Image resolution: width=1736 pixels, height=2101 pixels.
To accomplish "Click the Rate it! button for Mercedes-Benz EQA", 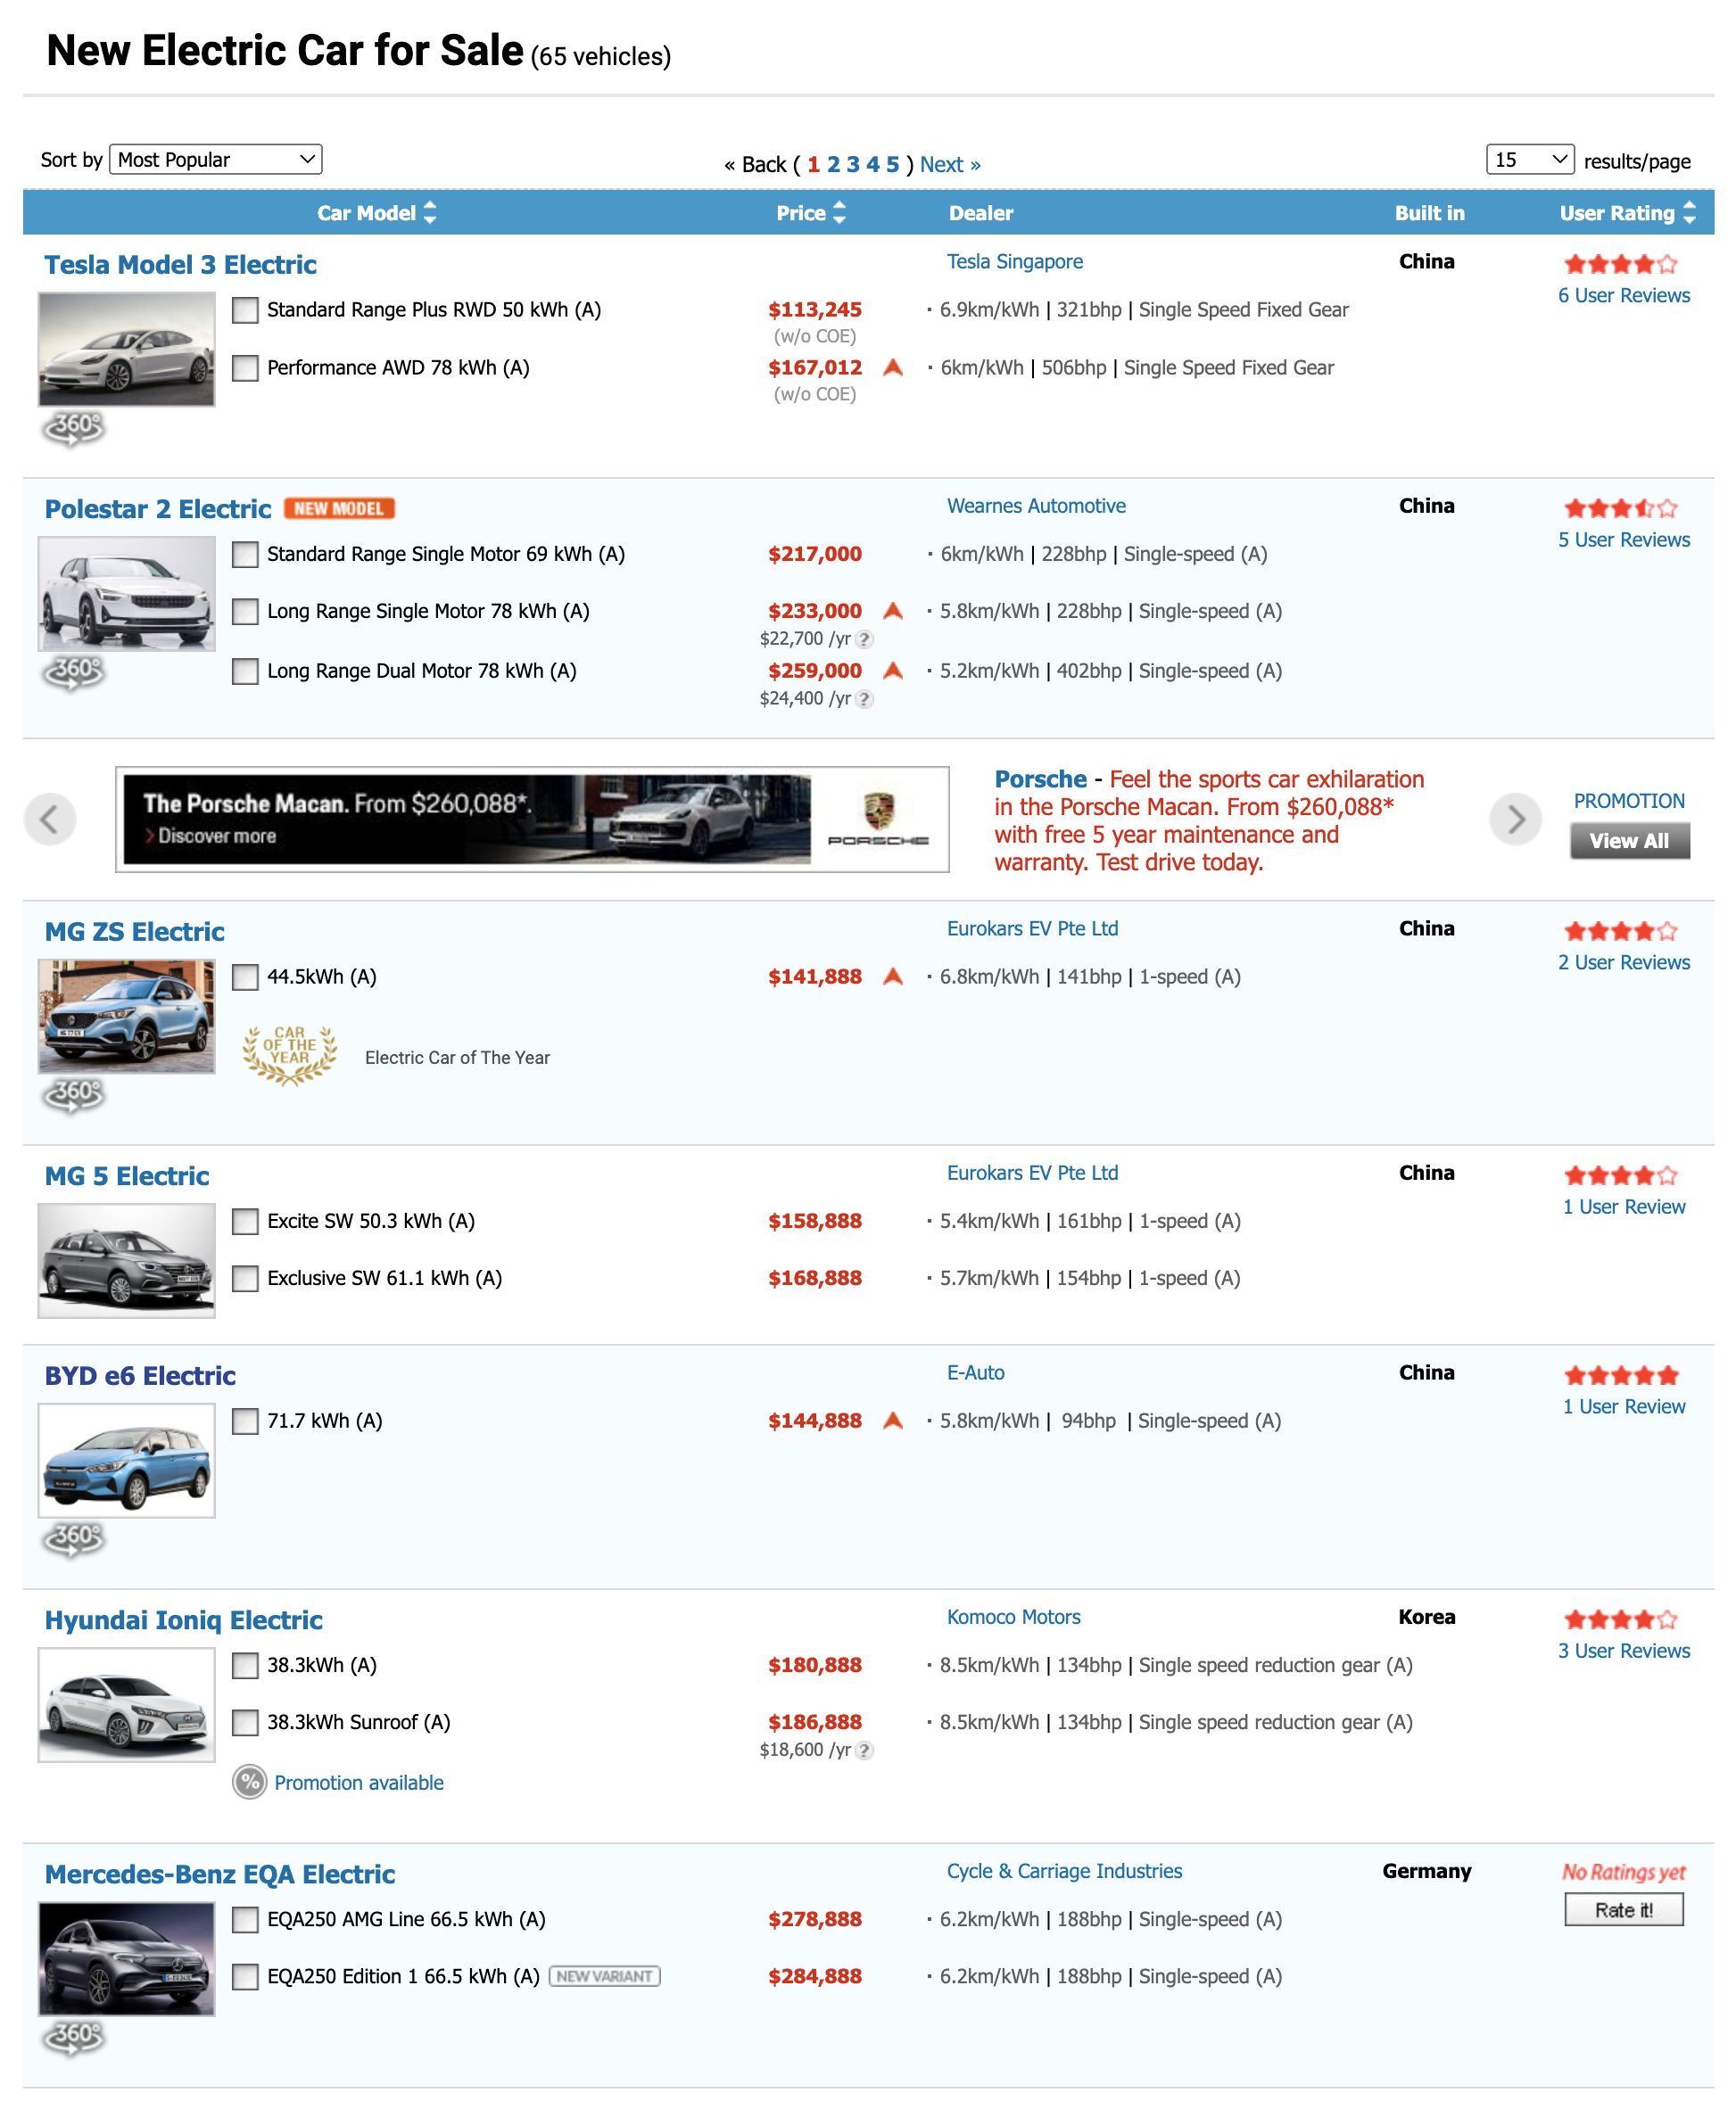I will (1623, 1910).
